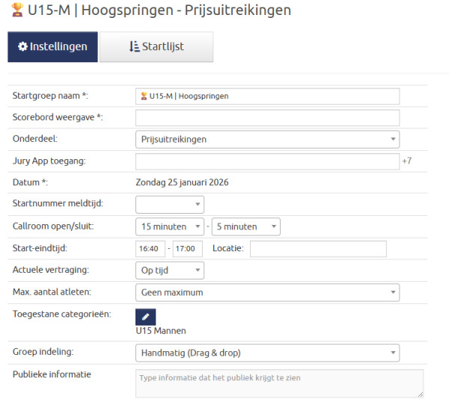The height and width of the screenshot is (408, 449).
Task: Click the end time field showing 17:00
Action: click(x=187, y=249)
